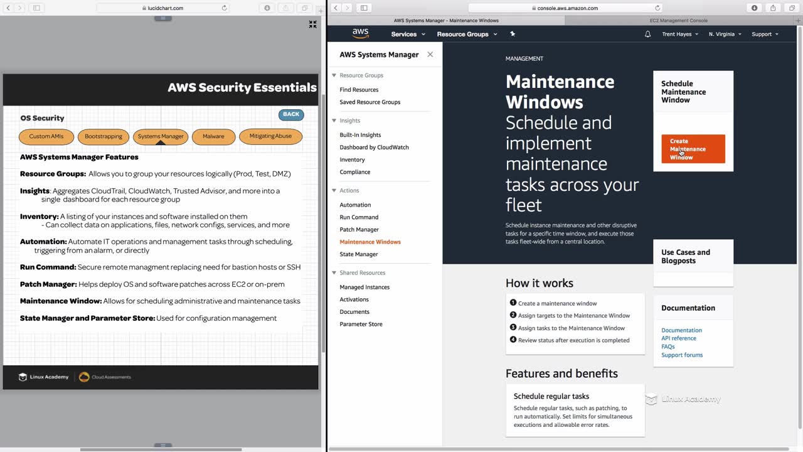Screen dimensions: 803x452
Task: Open the API reference link
Action: [x=678, y=338]
